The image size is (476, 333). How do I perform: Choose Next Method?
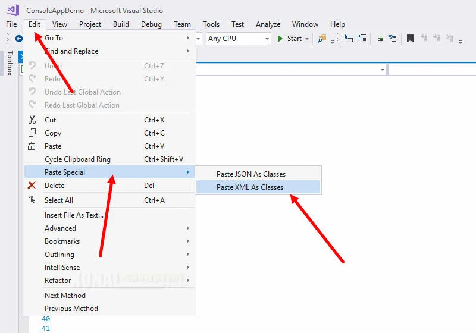(x=109, y=296)
